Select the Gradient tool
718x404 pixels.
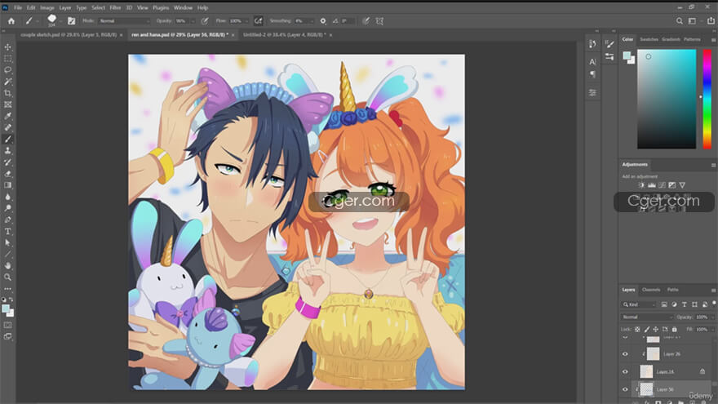coord(8,185)
